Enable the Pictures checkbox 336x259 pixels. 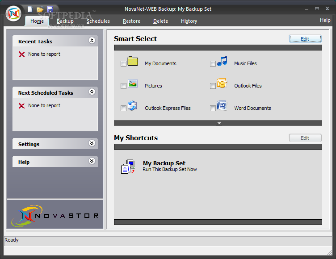pyautogui.click(x=123, y=86)
